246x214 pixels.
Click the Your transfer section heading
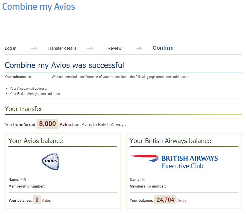23,109
